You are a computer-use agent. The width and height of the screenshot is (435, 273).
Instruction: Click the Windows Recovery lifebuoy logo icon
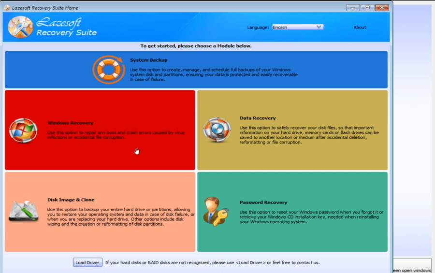coord(23,130)
